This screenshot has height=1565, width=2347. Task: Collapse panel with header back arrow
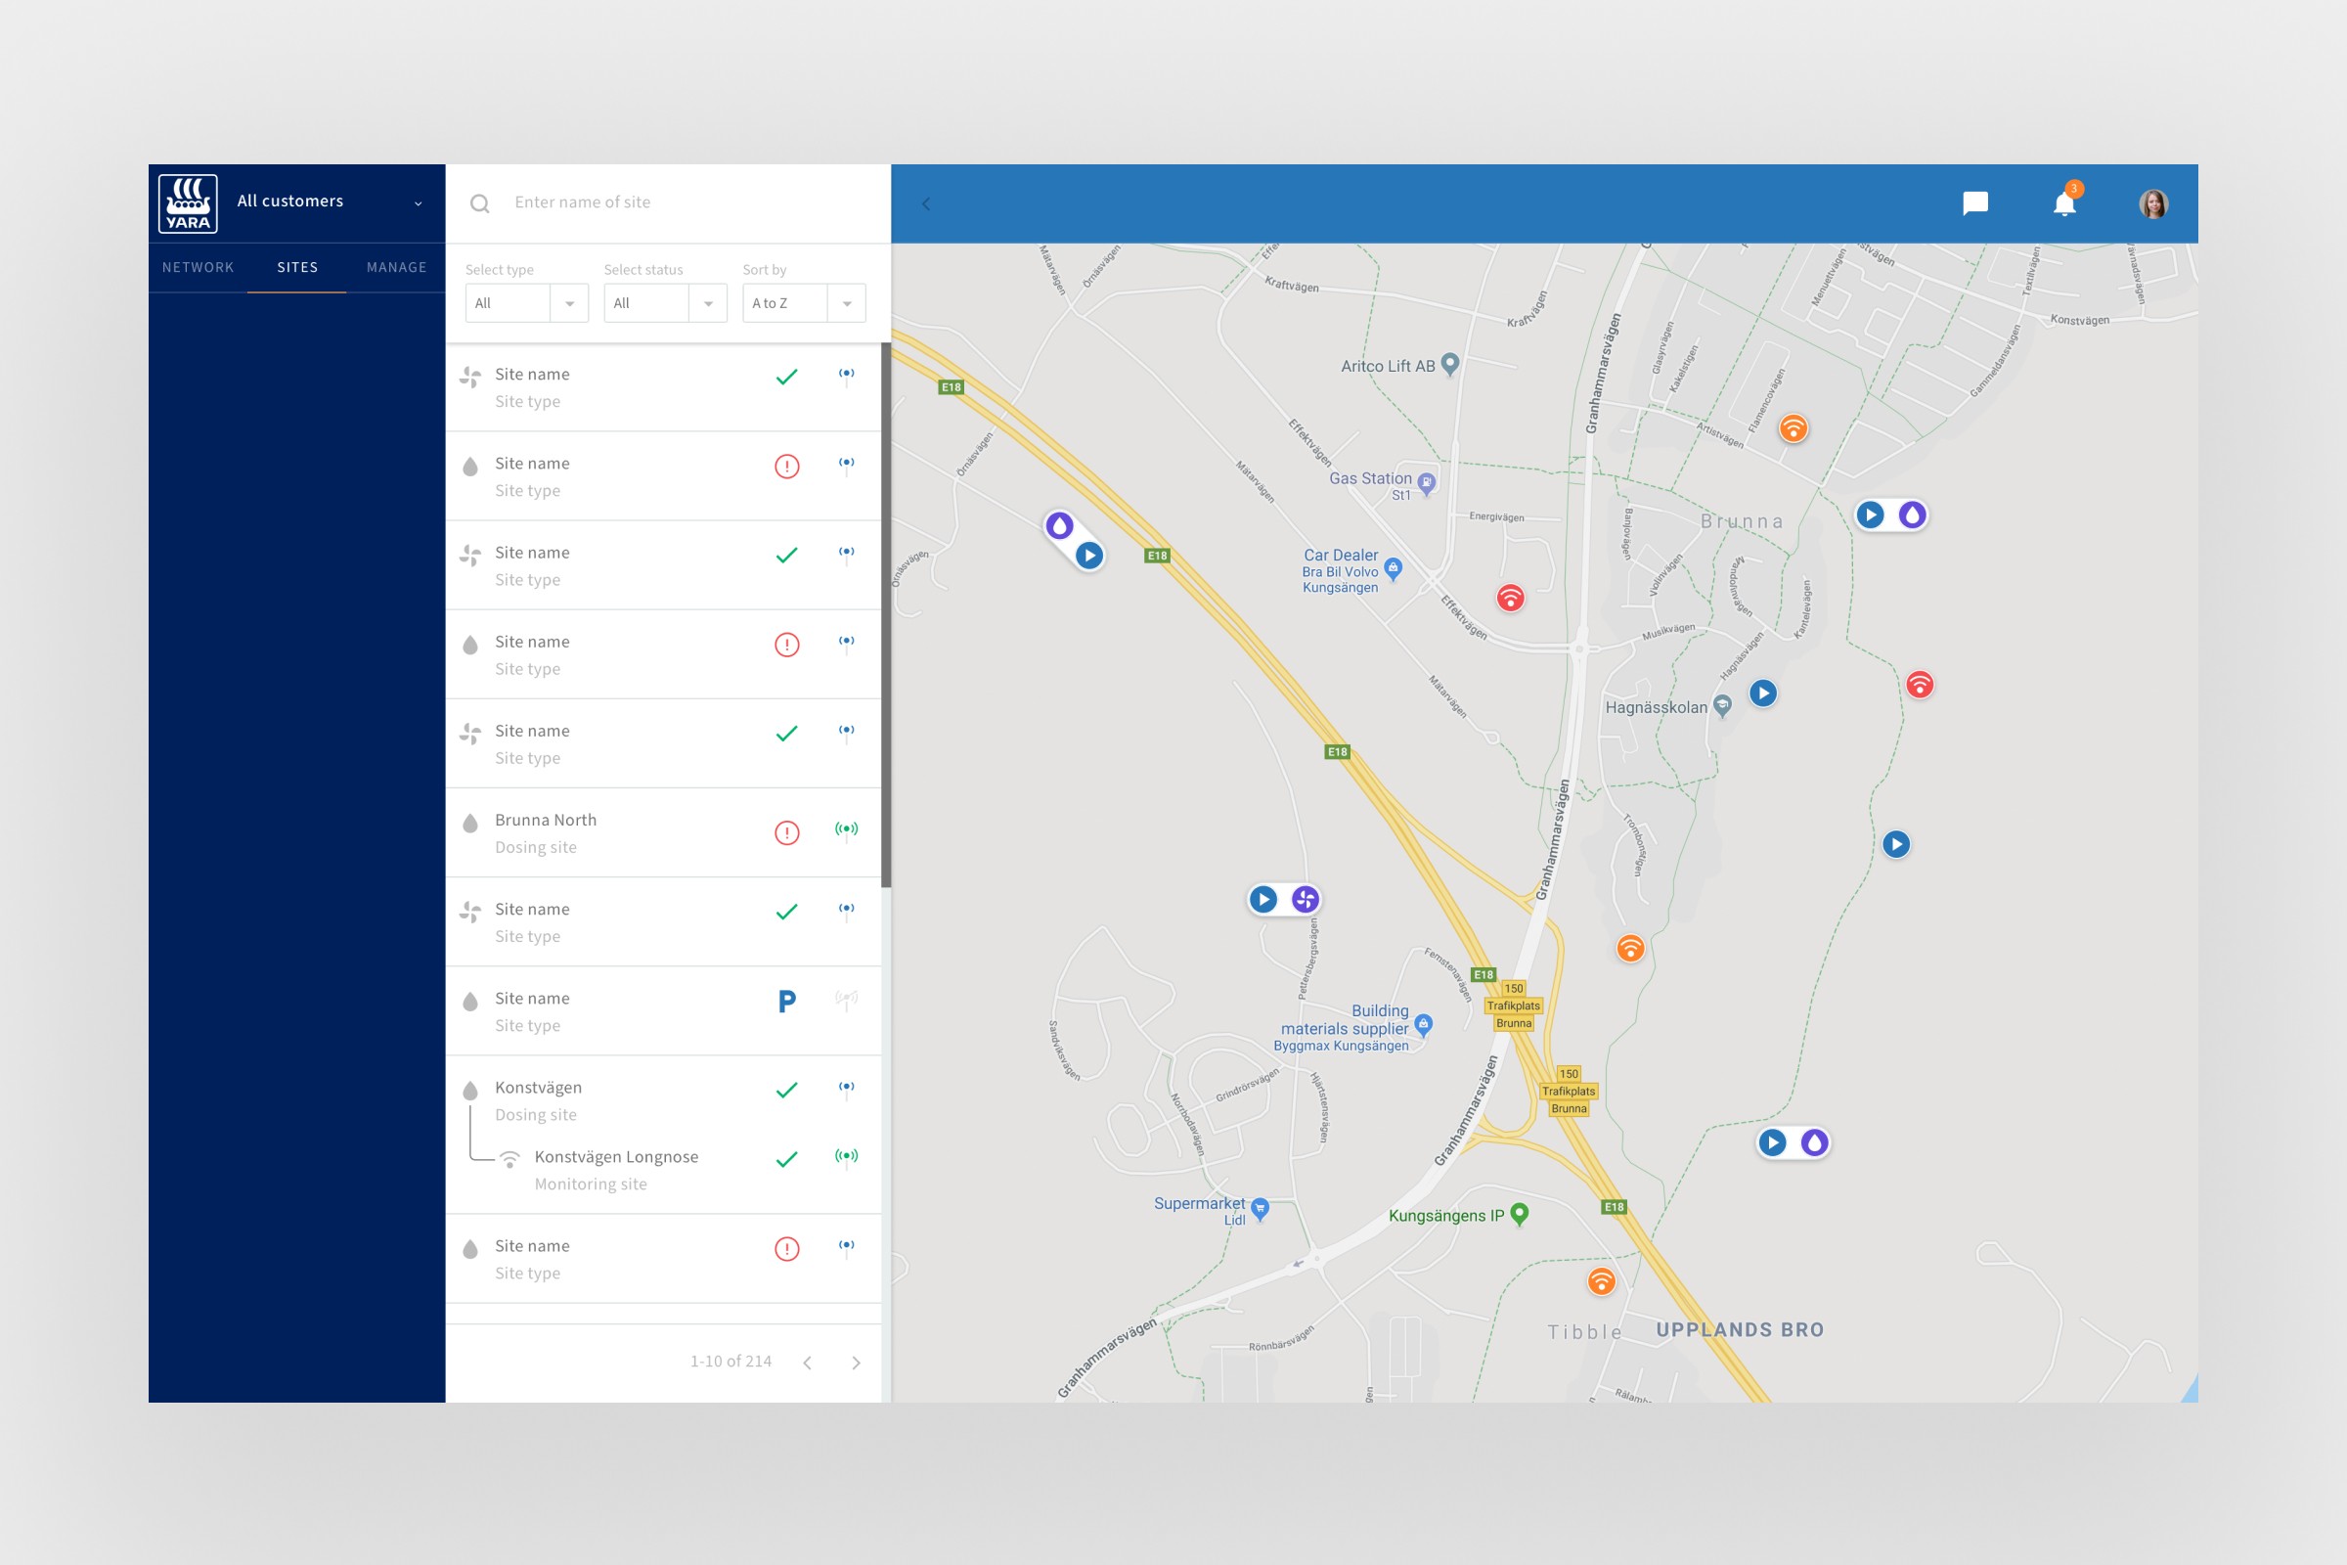926,203
